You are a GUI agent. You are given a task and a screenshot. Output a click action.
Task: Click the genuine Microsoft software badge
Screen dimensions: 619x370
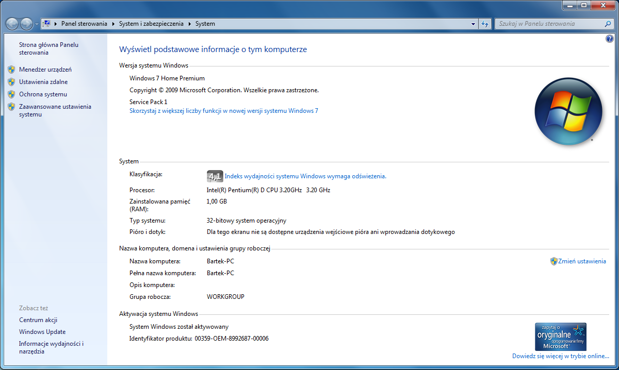(561, 337)
